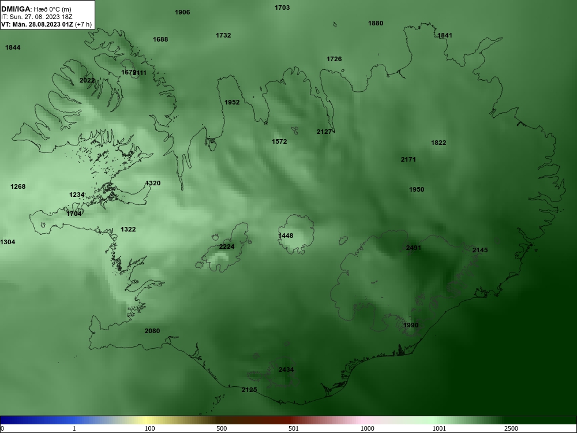Click the 1952 value label
Screen dimensions: 577x433
click(x=232, y=102)
